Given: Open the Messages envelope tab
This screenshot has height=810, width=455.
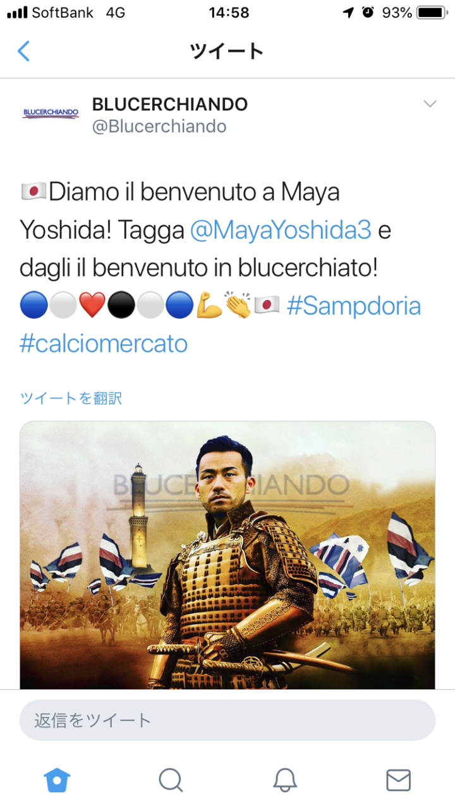Looking at the screenshot, I should click(x=398, y=780).
